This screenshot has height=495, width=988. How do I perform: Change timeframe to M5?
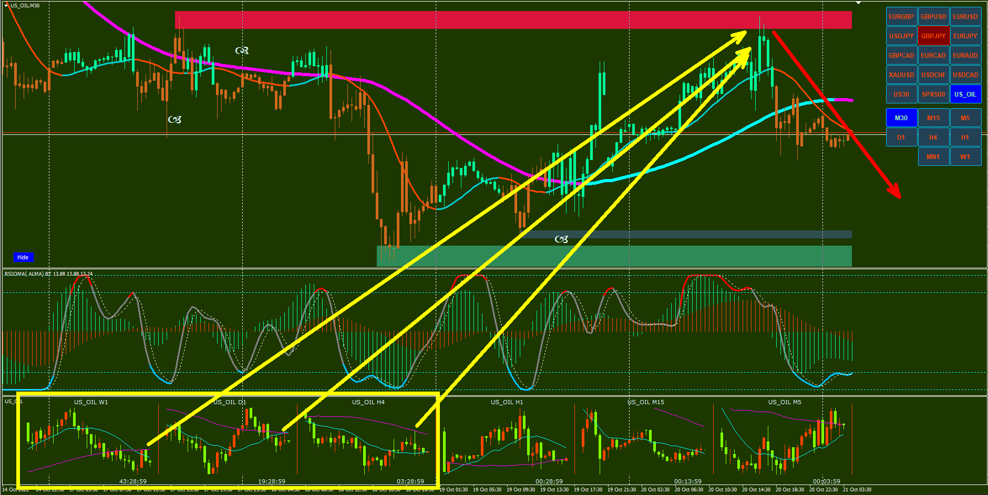[965, 118]
